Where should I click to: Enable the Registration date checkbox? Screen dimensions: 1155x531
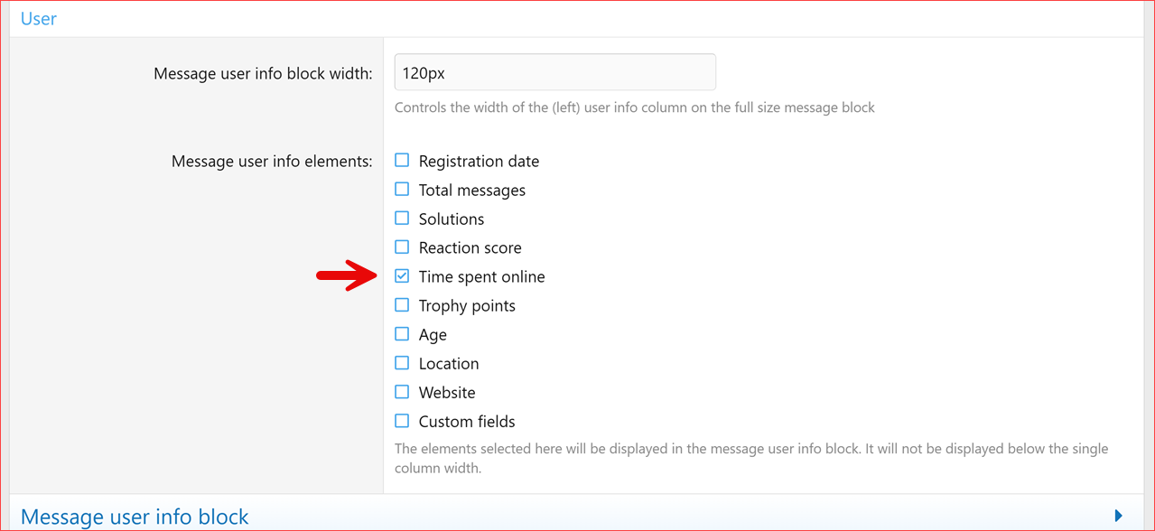402,161
